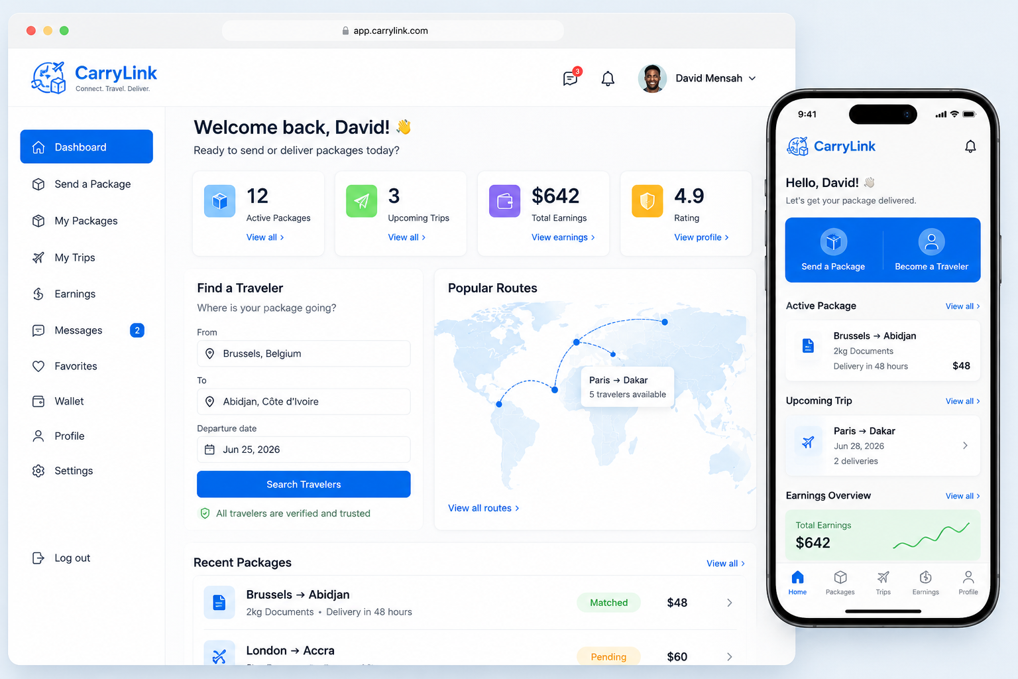This screenshot has height=679, width=1018.
Task: Open Messages in the sidebar
Action: point(87,330)
